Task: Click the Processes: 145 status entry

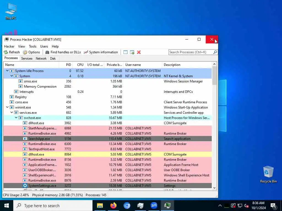Action: (x=96, y=195)
